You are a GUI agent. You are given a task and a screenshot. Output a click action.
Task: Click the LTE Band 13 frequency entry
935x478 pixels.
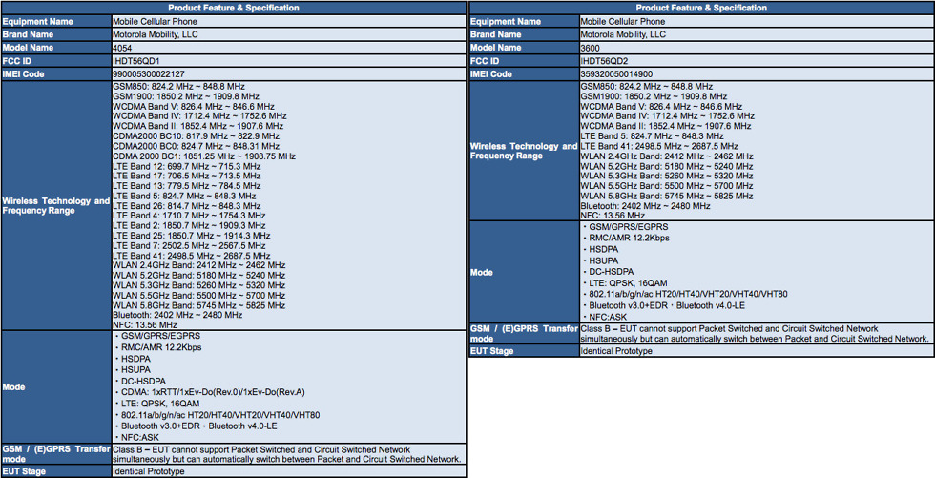(186, 186)
